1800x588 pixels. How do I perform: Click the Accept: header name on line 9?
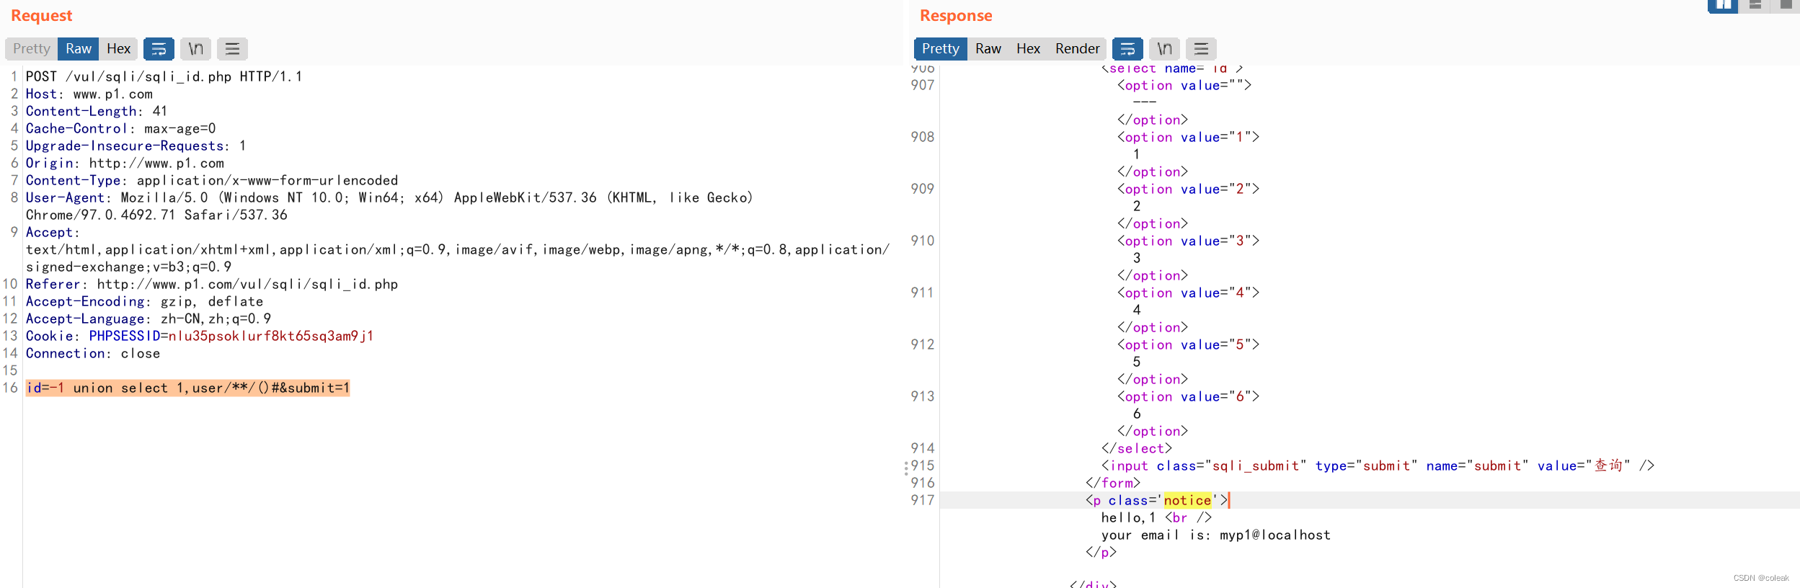(53, 232)
